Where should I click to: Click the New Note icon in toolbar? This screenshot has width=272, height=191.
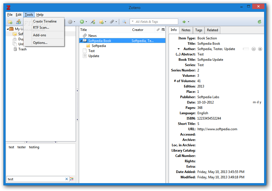click(x=101, y=22)
